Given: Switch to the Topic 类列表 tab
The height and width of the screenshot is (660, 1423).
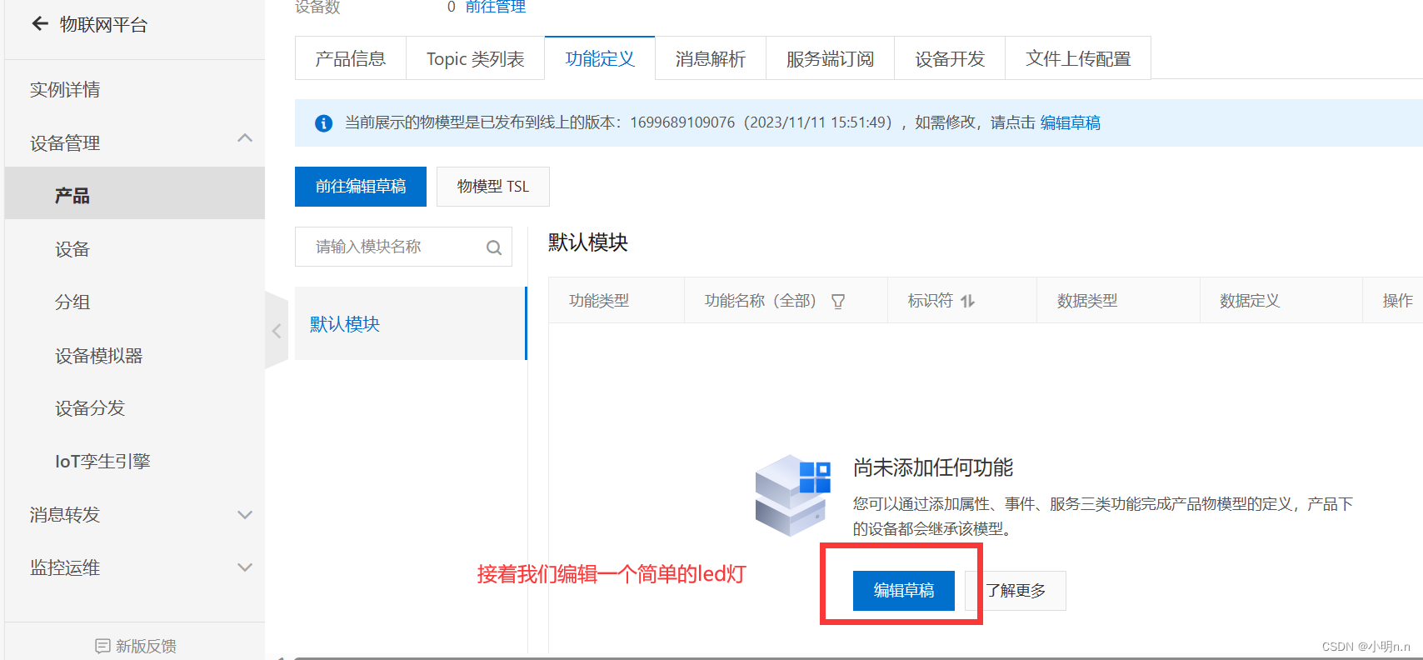Looking at the screenshot, I should click(476, 58).
